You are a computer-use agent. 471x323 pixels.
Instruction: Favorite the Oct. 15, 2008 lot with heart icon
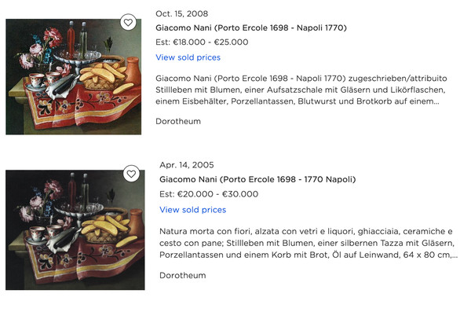[128, 22]
